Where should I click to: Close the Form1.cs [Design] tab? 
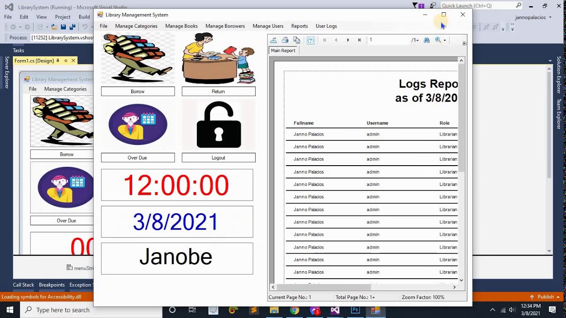click(x=73, y=61)
